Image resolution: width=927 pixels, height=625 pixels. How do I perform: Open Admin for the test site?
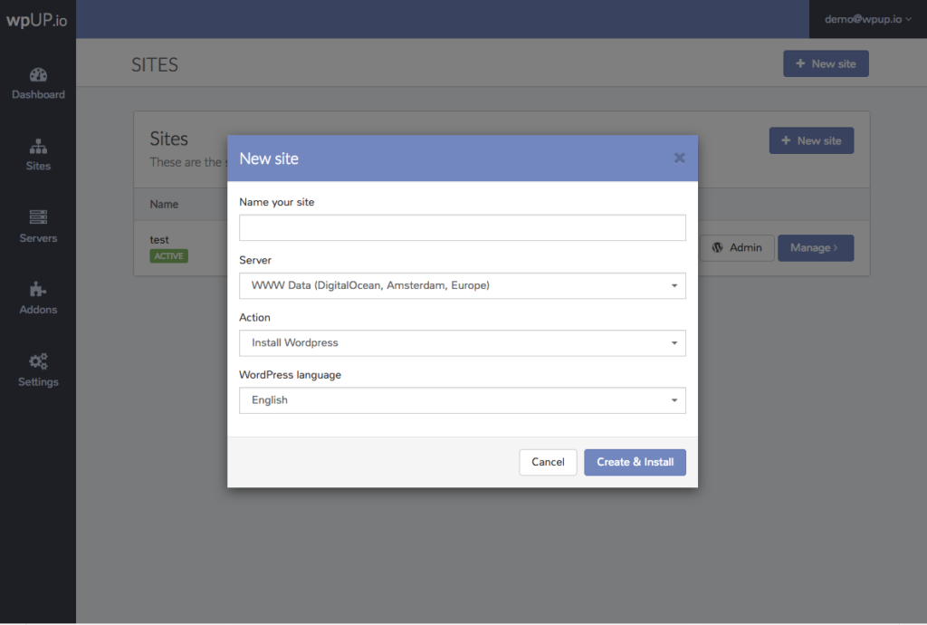[737, 248]
